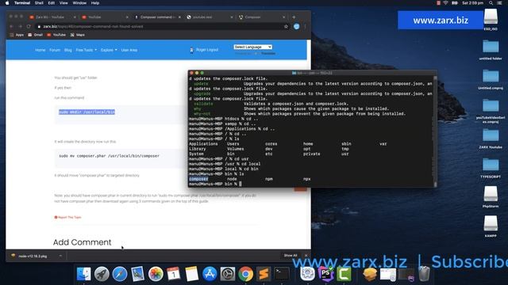Open Window menu in menu bar
Viewport: 508px width, 285px height.
coord(79,3)
